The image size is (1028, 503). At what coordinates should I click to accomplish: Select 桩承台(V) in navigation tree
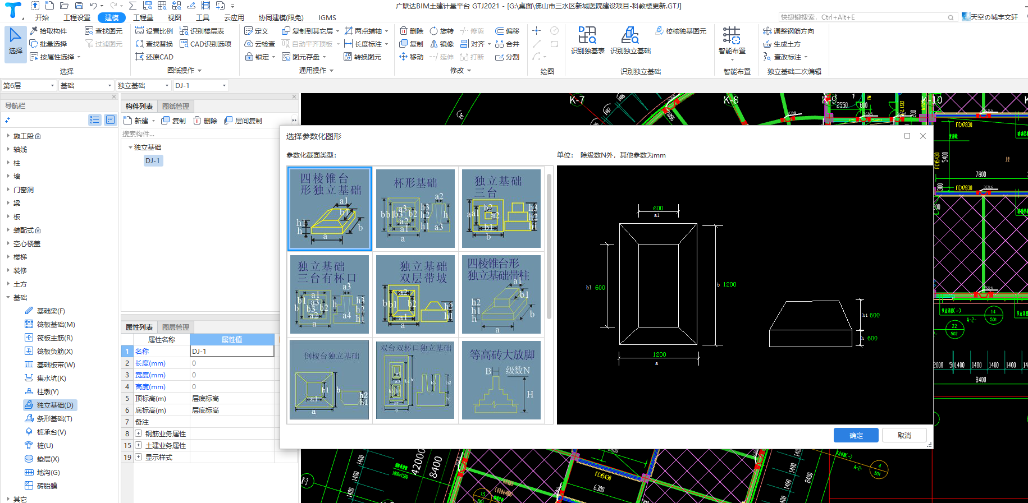[x=45, y=432]
